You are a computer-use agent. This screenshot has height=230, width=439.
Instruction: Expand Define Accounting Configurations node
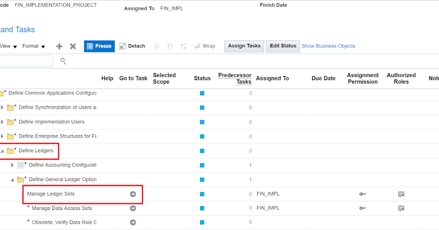[12, 165]
